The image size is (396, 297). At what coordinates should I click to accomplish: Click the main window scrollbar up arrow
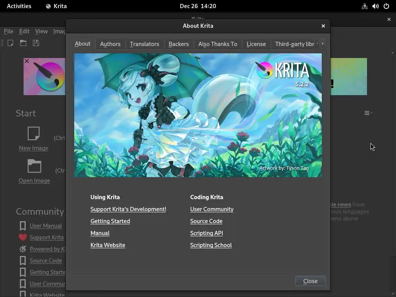pyautogui.click(x=393, y=53)
